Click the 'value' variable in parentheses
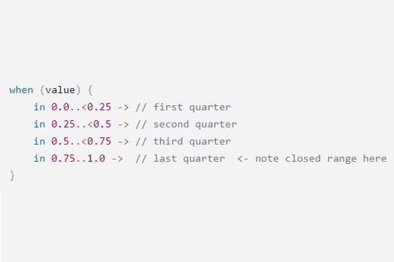This screenshot has height=262, width=394. point(60,90)
